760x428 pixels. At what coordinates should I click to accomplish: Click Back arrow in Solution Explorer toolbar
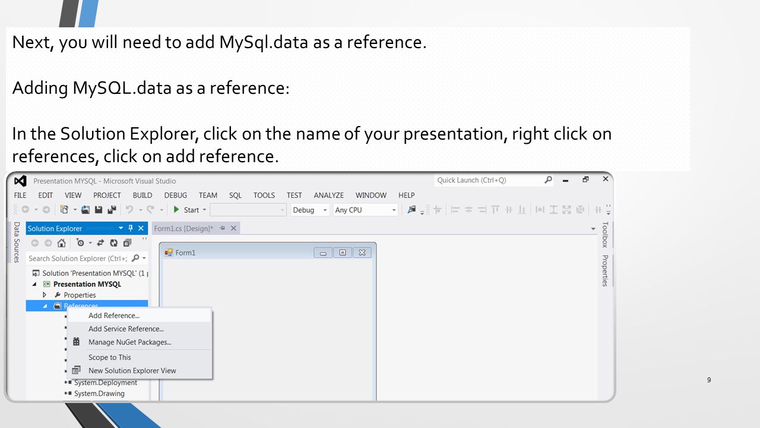tap(35, 243)
